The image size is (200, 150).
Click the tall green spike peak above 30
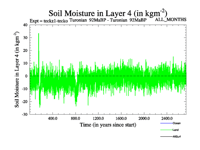point(38,34)
